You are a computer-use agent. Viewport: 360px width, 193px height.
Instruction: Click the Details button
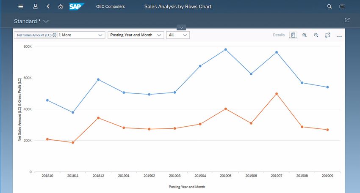pos(279,35)
